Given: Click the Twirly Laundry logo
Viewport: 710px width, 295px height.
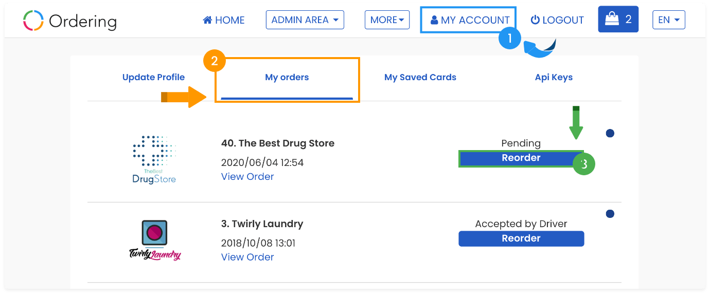Looking at the screenshot, I should coord(154,240).
